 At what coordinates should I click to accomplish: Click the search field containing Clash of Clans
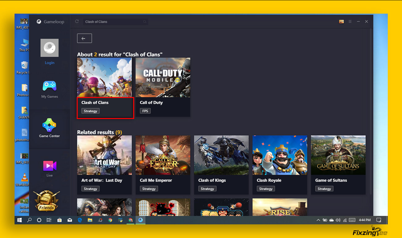point(113,22)
